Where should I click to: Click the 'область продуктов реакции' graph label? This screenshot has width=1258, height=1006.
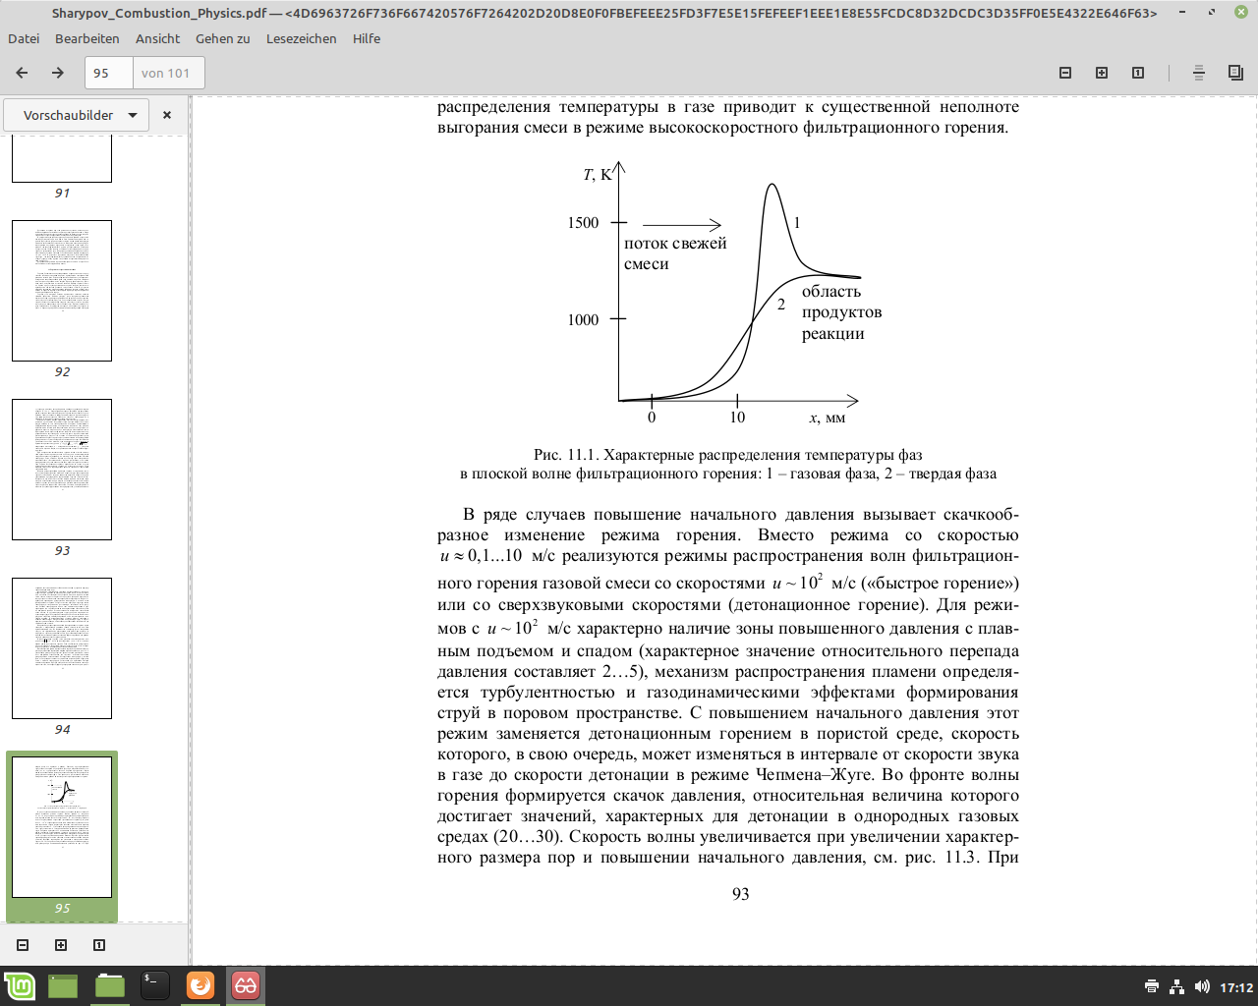tap(841, 312)
